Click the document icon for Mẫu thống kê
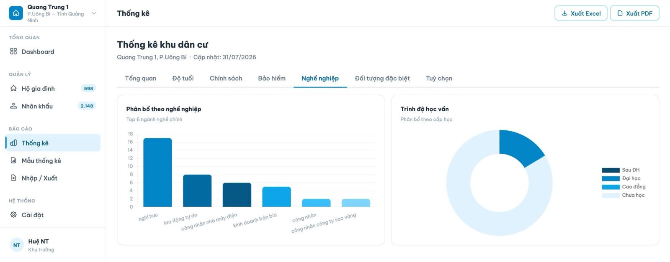This screenshot has width=670, height=262. point(13,160)
